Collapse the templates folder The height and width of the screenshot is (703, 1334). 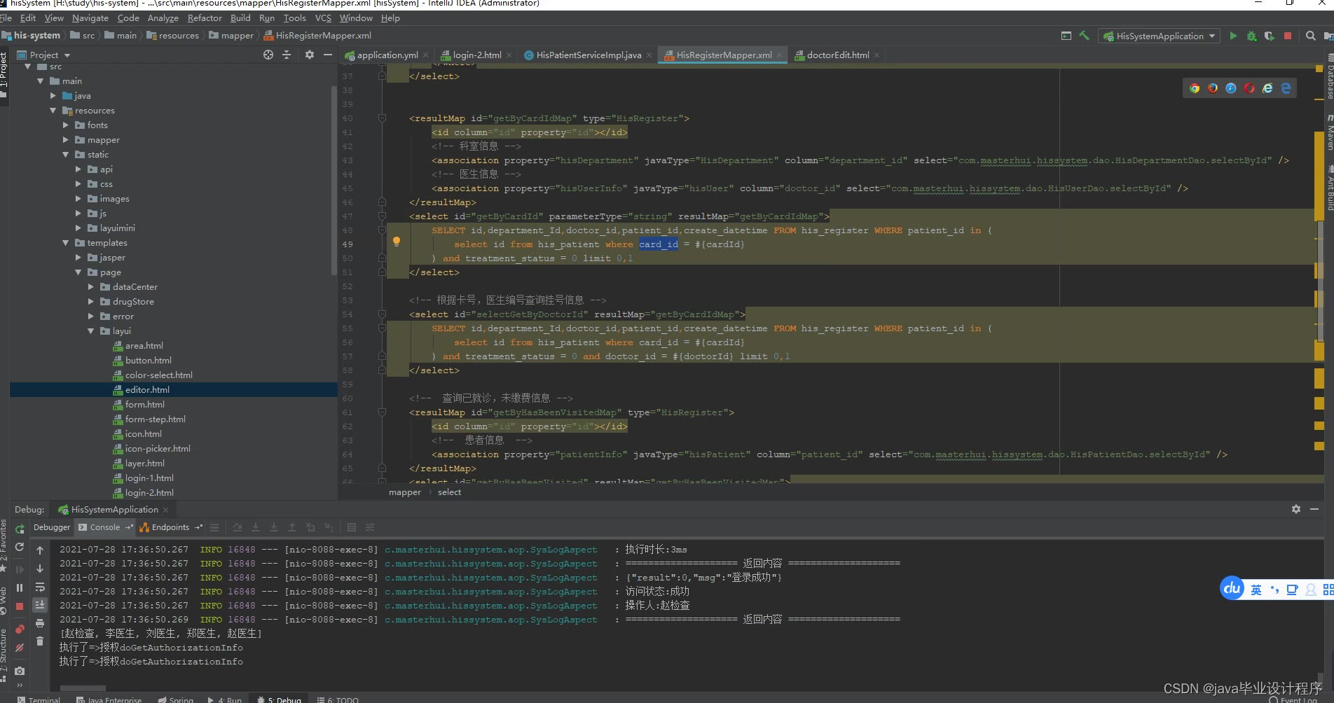(x=66, y=243)
